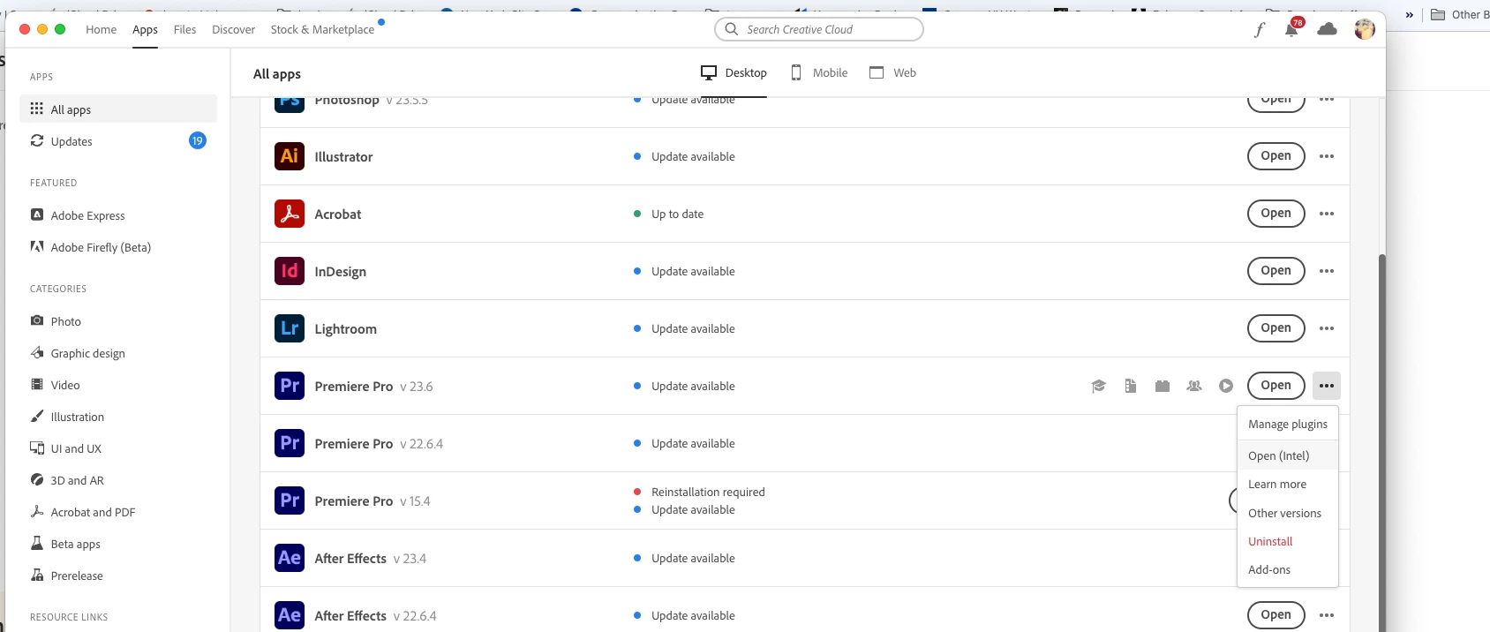Open Adobe Express in the sidebar
The height and width of the screenshot is (632, 1490).
tap(118, 215)
